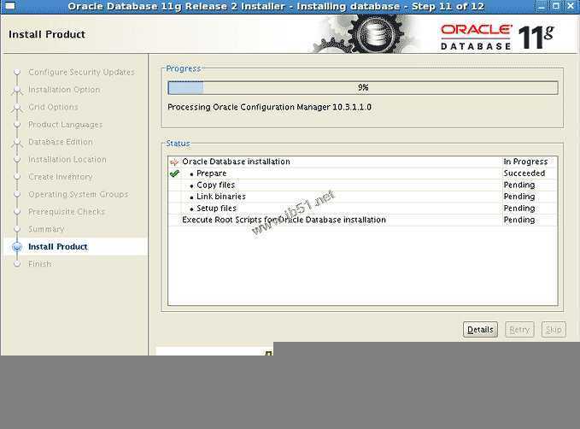Screen dimensions: 580x429
Task: Select the Configure Security Updates step
Action: pos(81,72)
